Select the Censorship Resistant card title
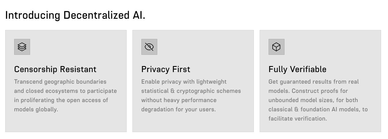The image size is (388, 139). point(55,69)
